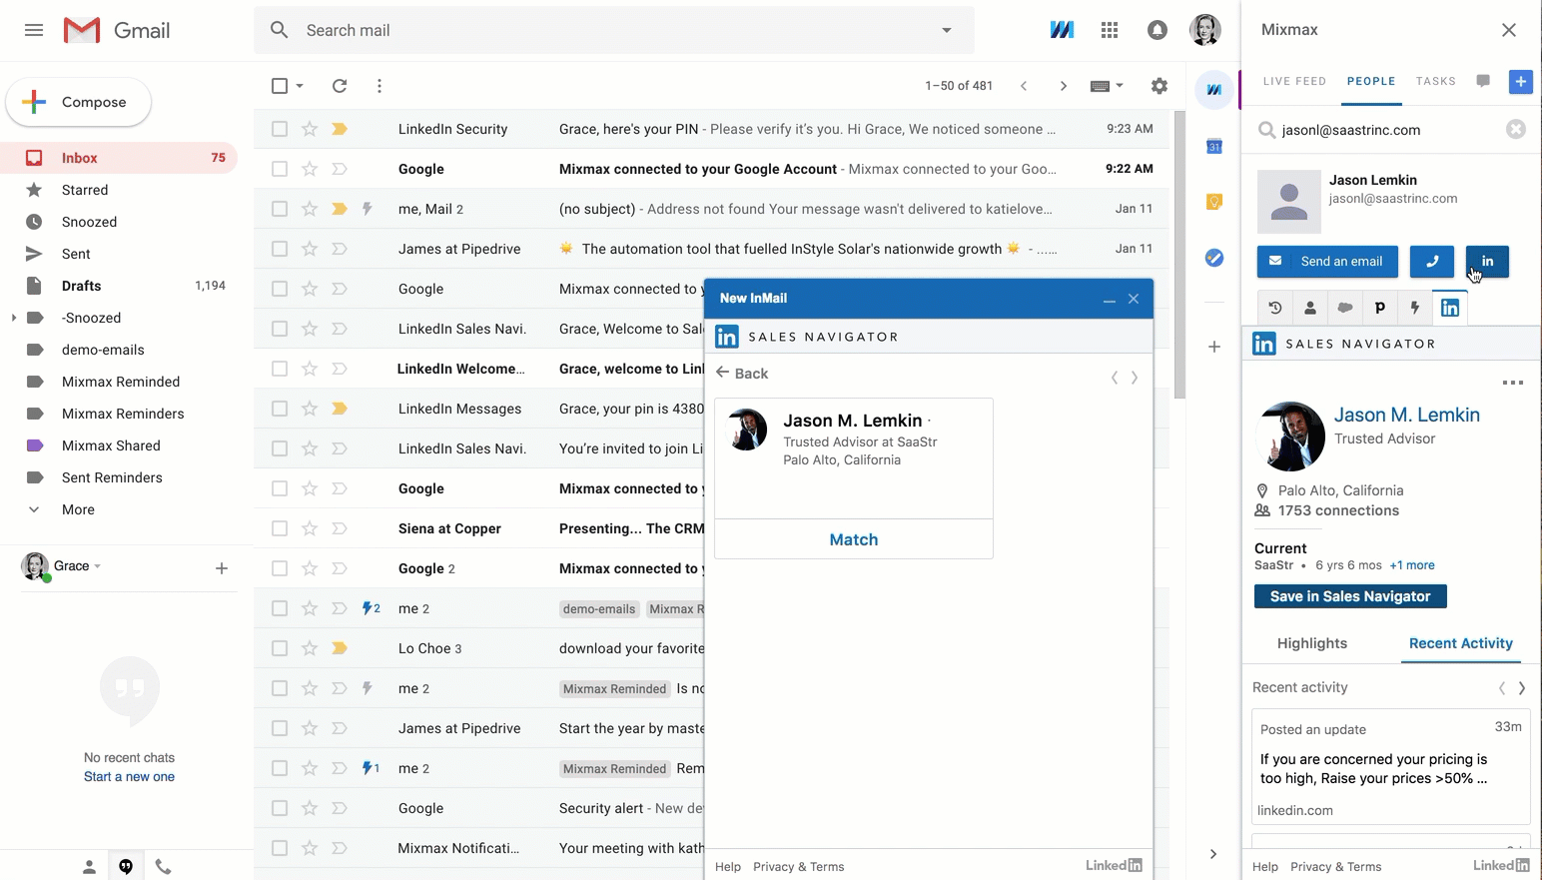Tick checkbox for James at Pipedrive automation email

click(280, 249)
